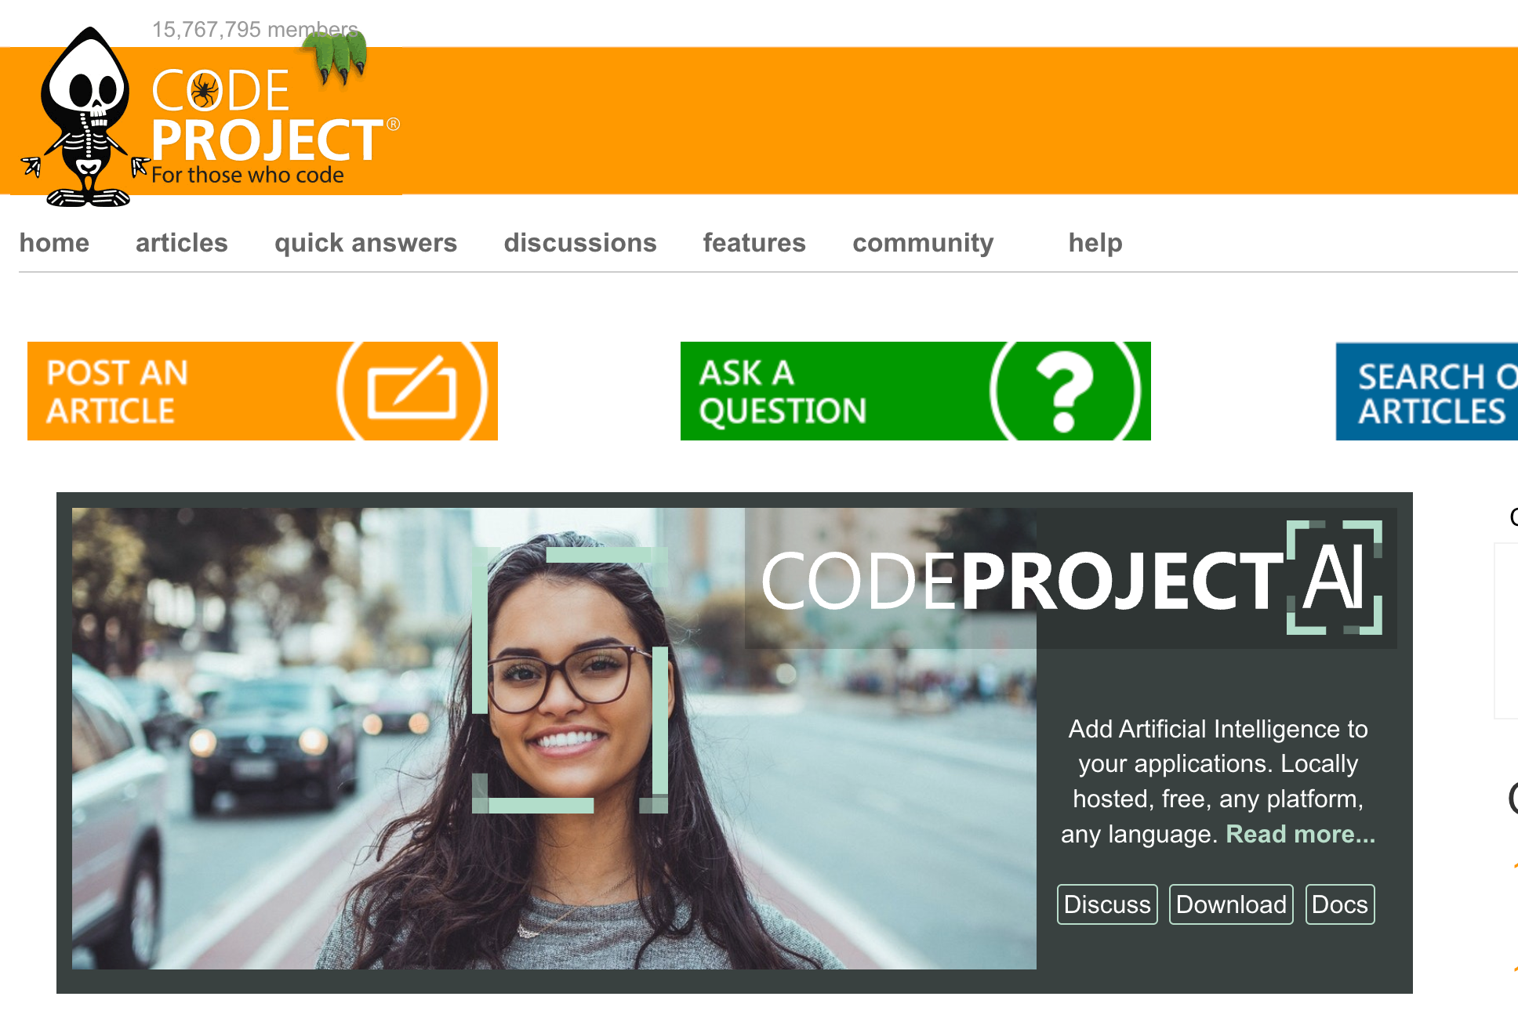The image size is (1518, 1011).
Task: Click the AI bracket logo in the banner
Action: pyautogui.click(x=1334, y=578)
